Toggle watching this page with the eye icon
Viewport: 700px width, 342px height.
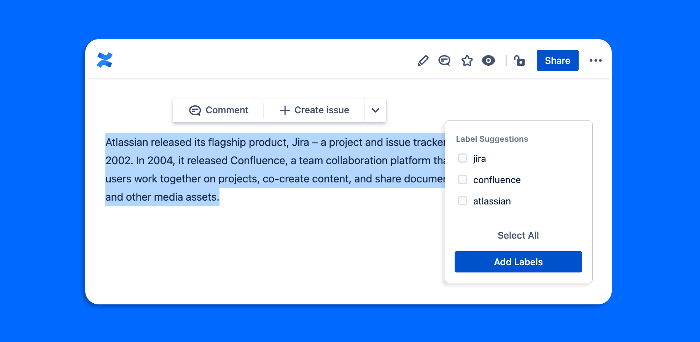[x=488, y=60]
